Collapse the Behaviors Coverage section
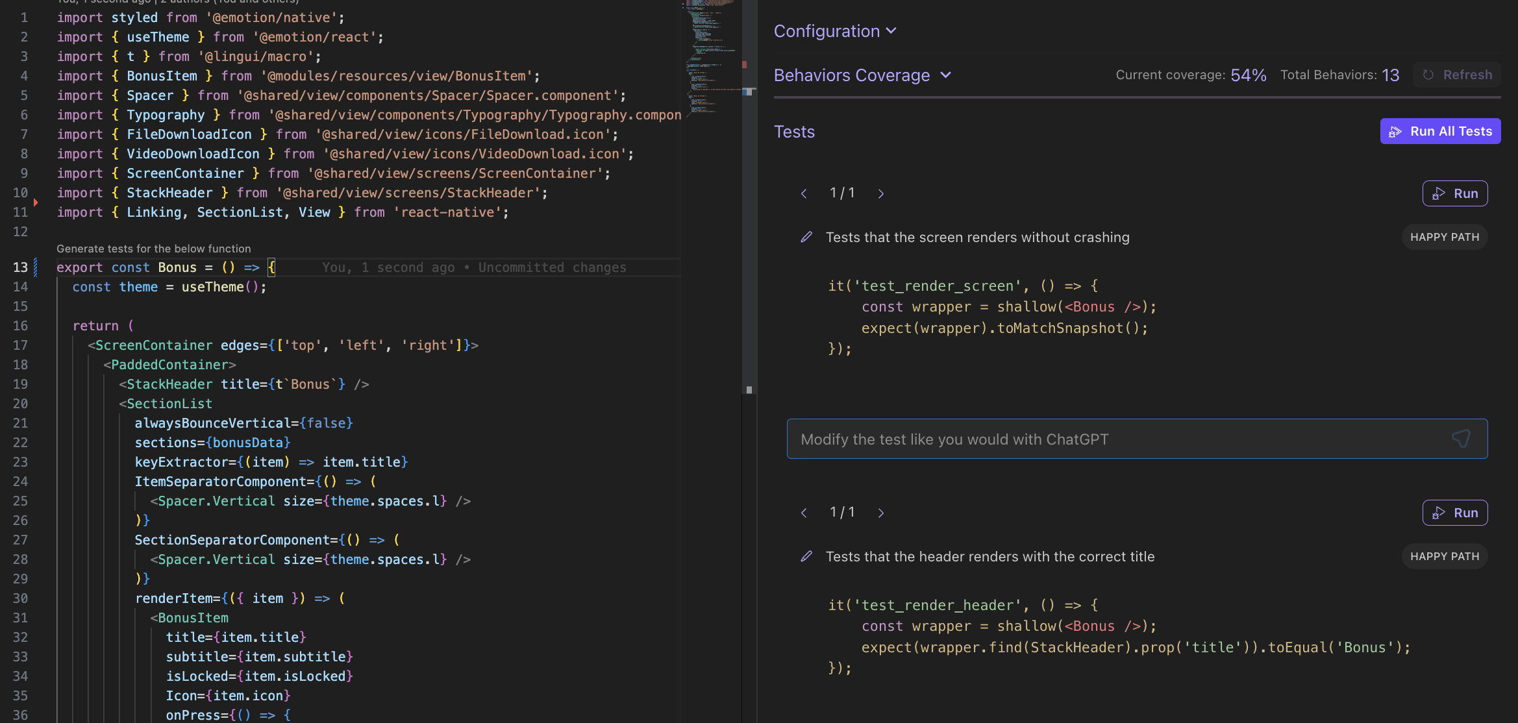Image resolution: width=1518 pixels, height=723 pixels. (862, 76)
